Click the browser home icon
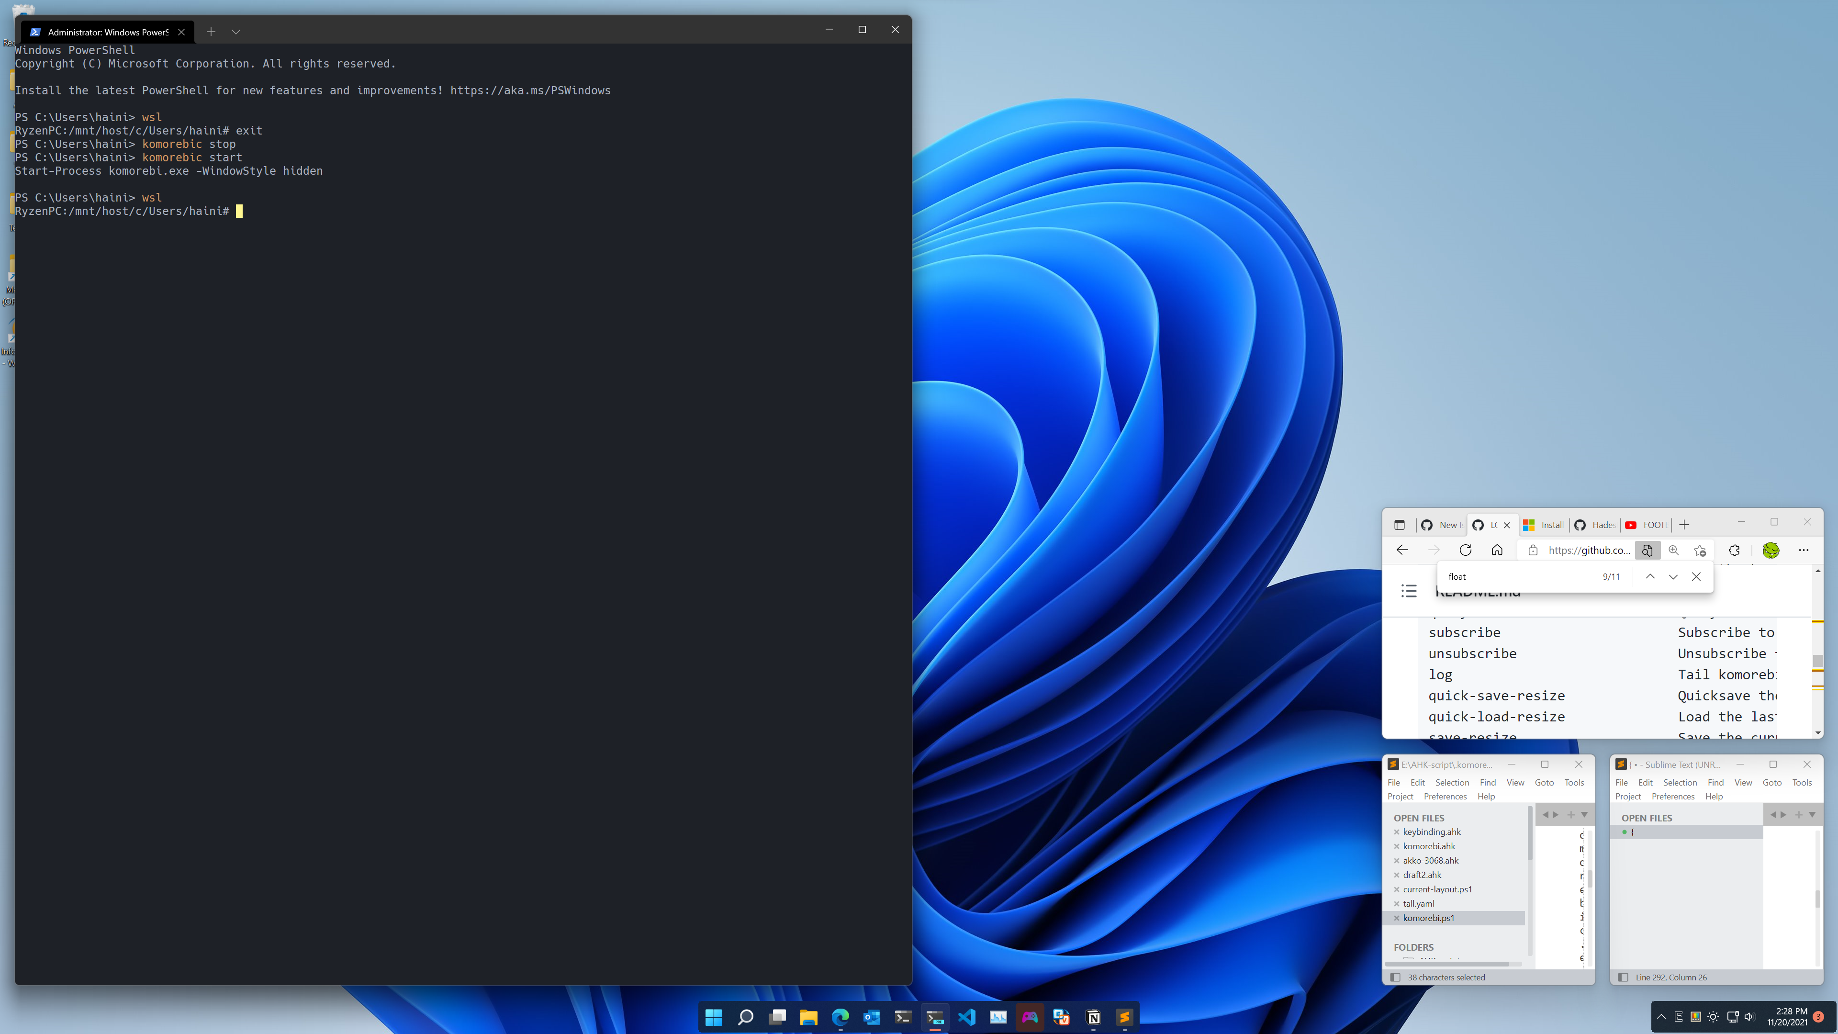The height and width of the screenshot is (1034, 1838). point(1497,550)
